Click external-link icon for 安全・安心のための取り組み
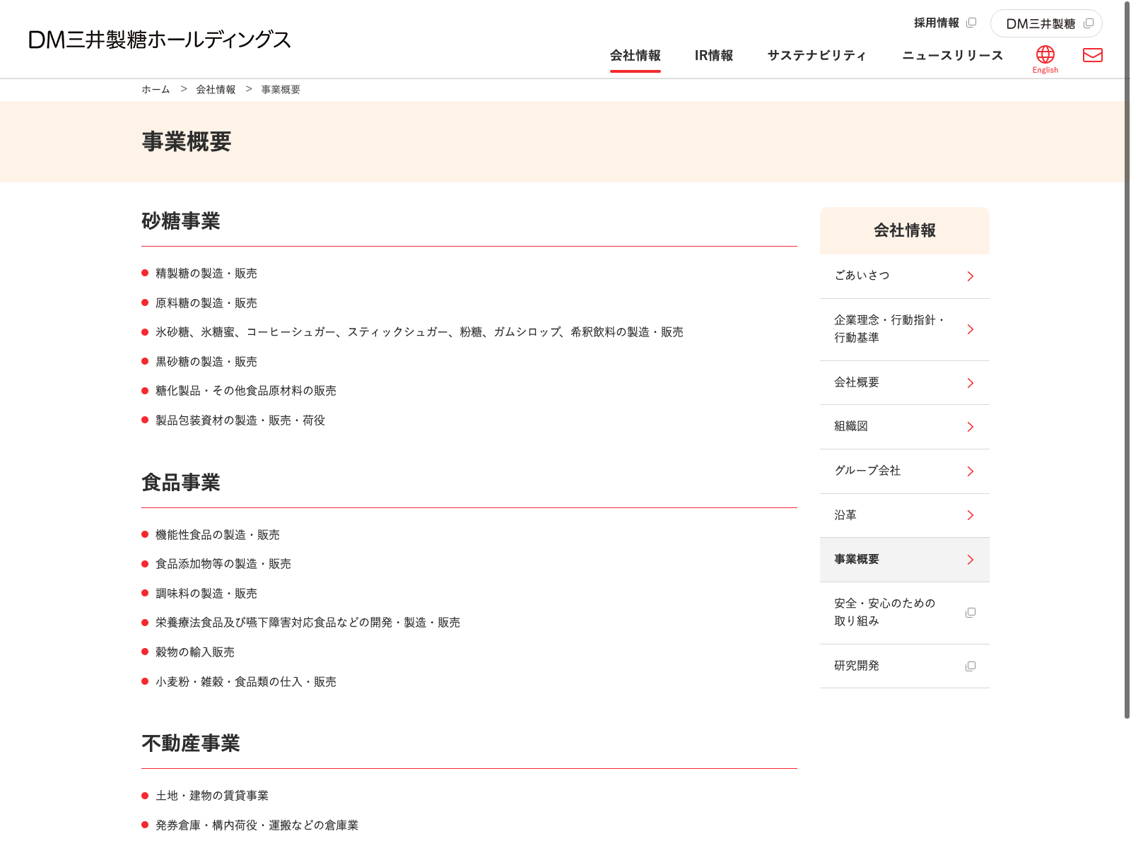1131x848 pixels. (x=971, y=613)
